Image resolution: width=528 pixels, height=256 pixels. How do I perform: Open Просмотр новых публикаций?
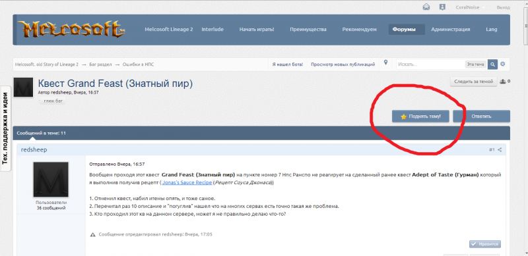click(x=343, y=64)
